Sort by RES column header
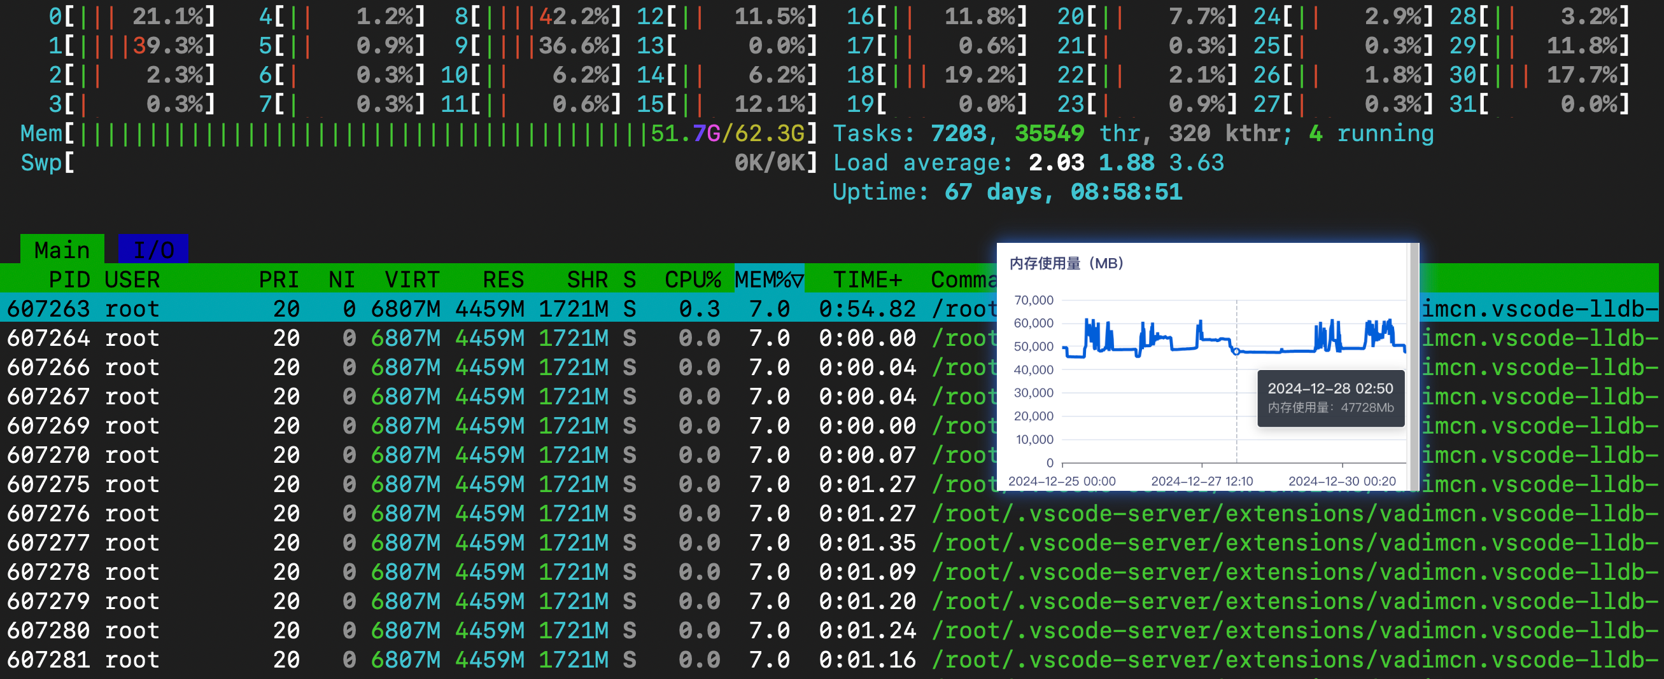Viewport: 1664px width, 679px height. pos(503,280)
